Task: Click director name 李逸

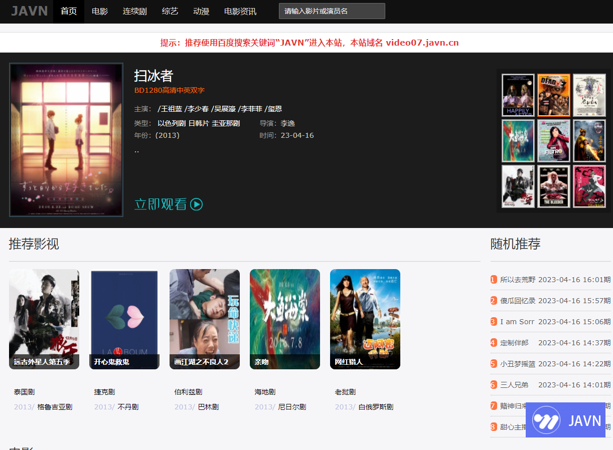Action: (287, 123)
